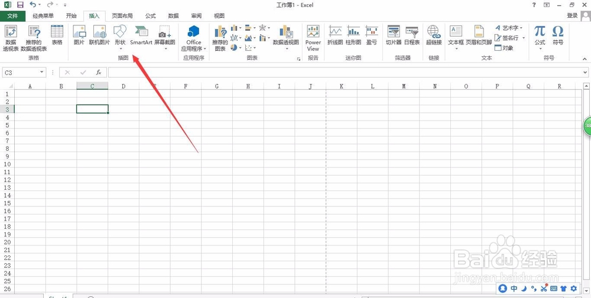This screenshot has height=298, width=591.
Task: Switch to the Data (数据) tab
Action: tap(173, 16)
